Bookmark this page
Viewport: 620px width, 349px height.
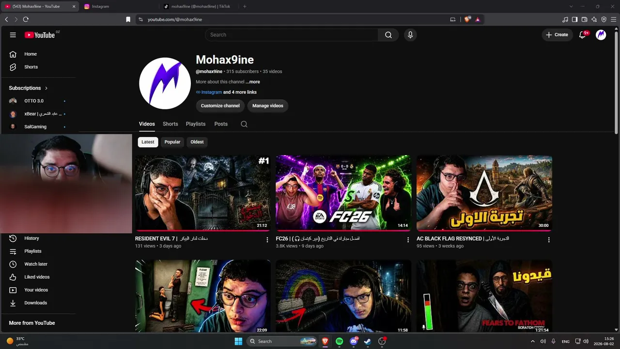coord(128,19)
